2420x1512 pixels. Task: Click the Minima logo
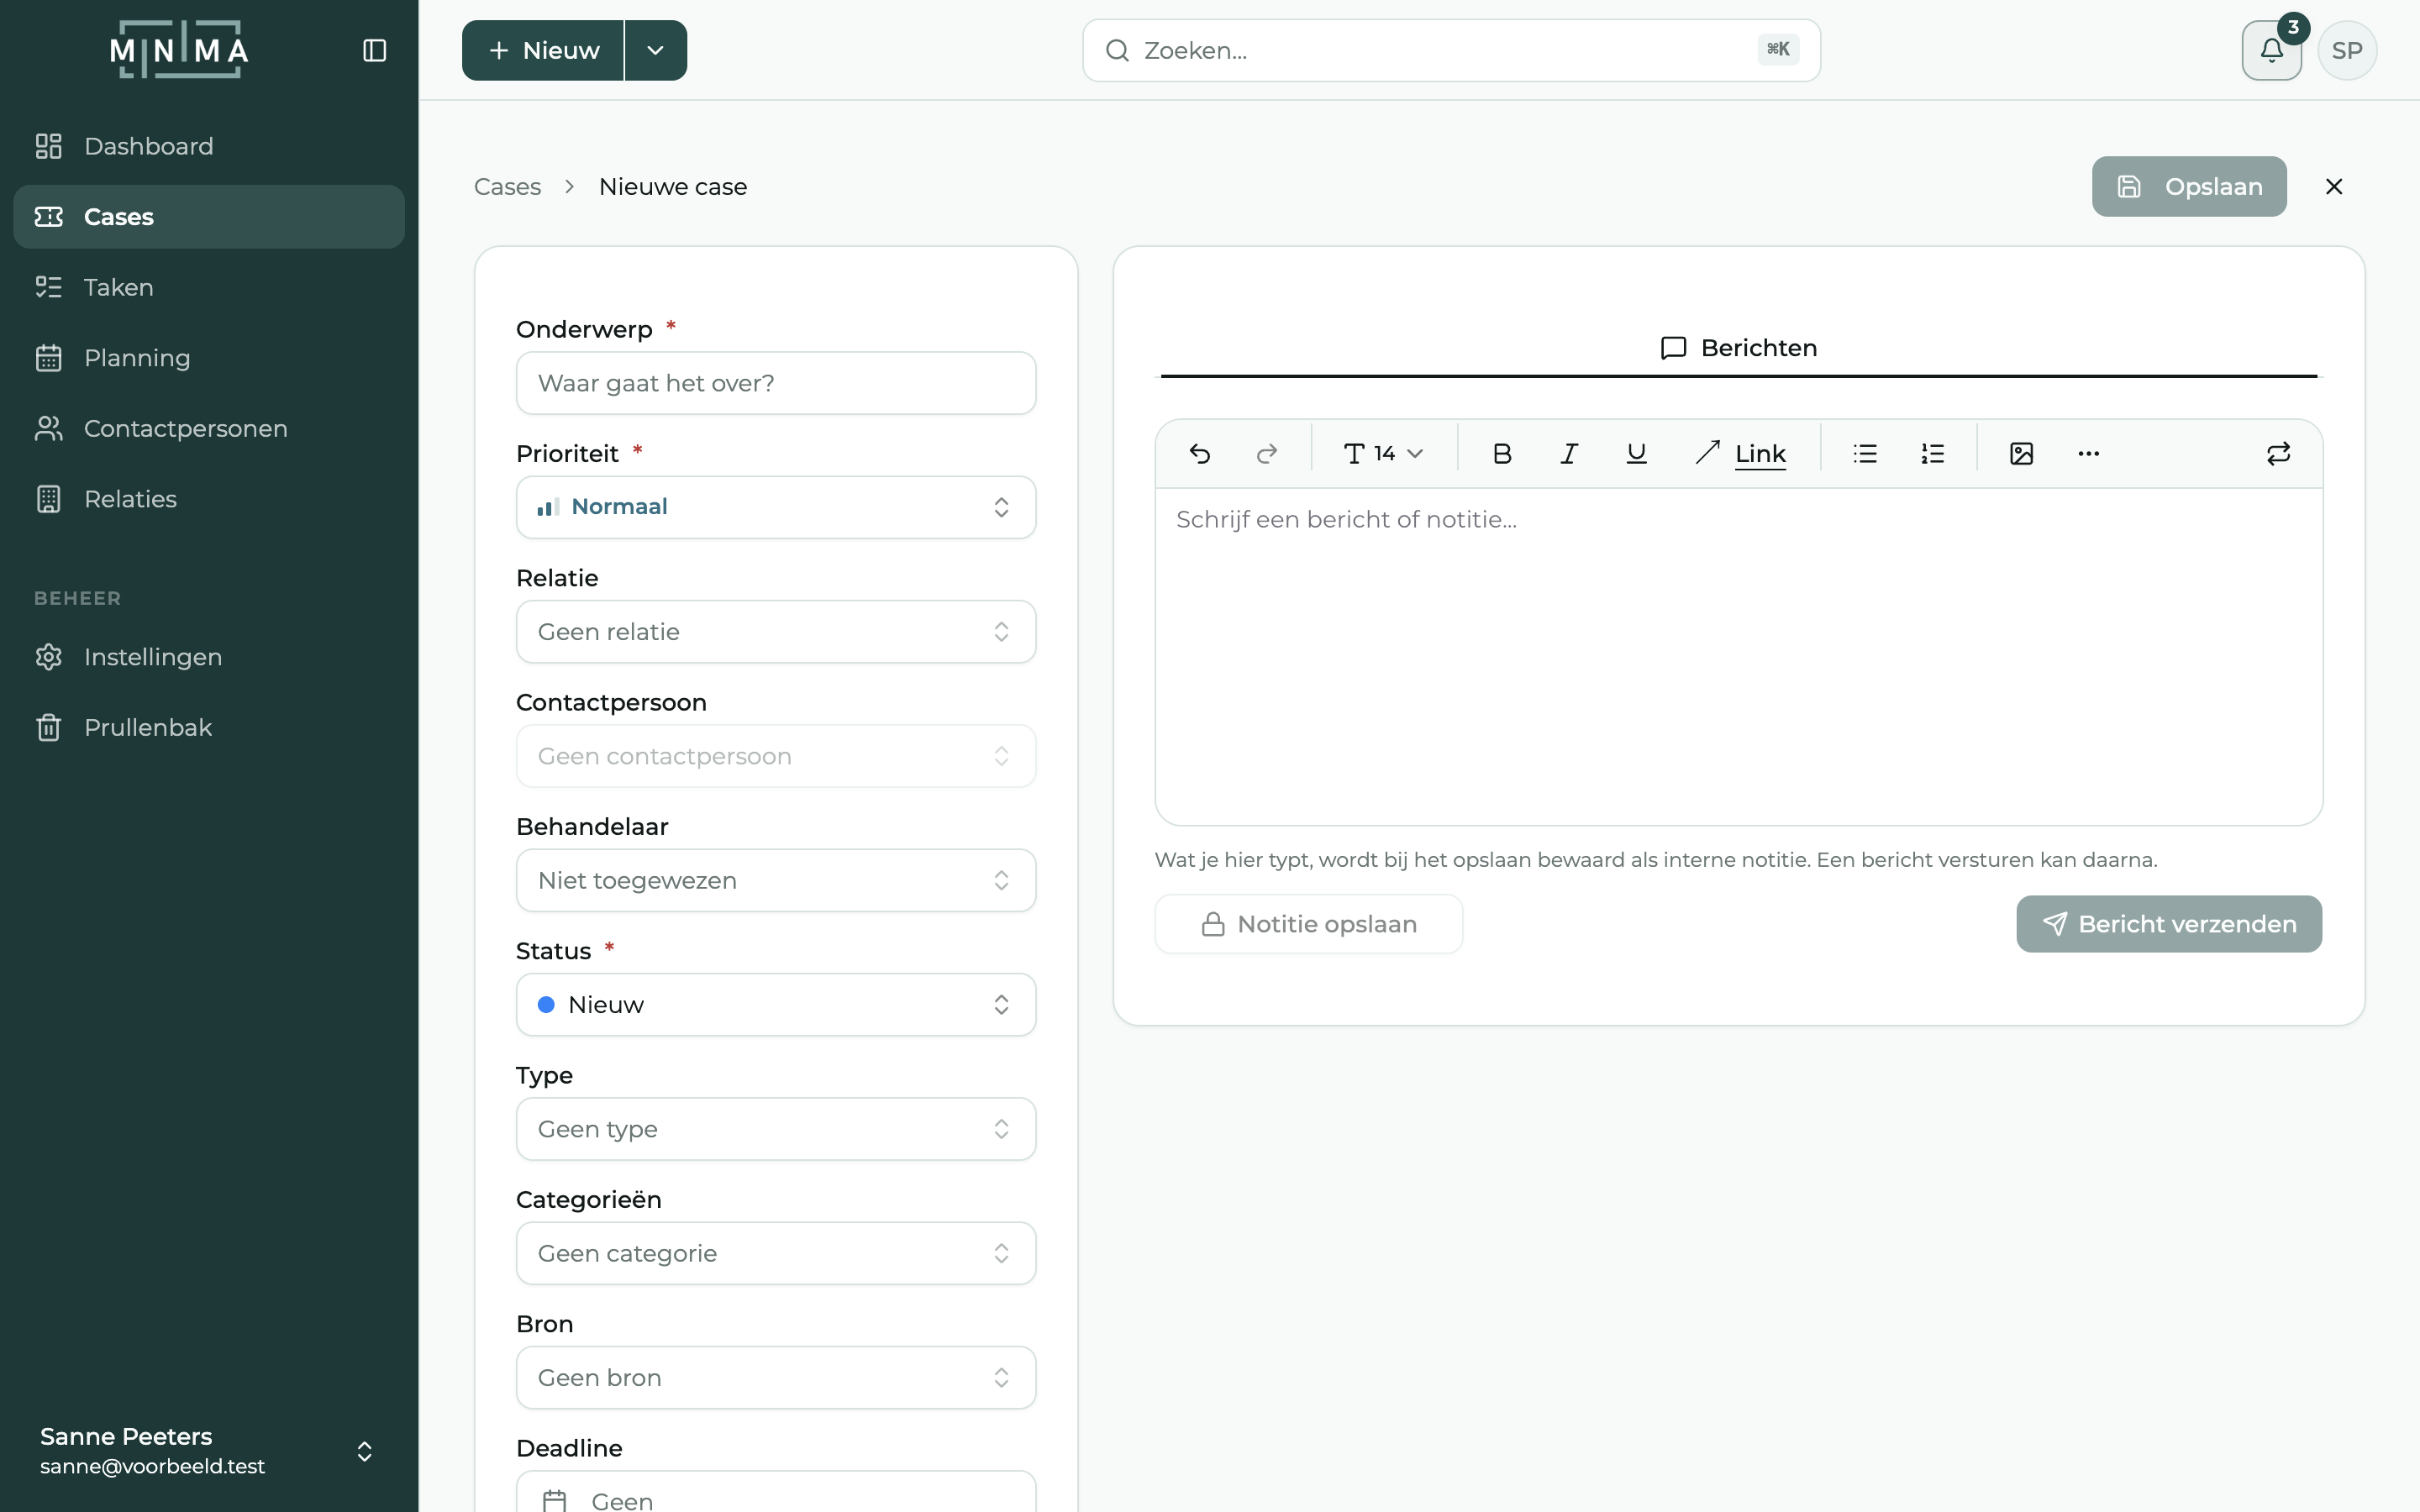tap(179, 50)
